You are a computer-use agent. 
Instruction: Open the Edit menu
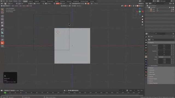coord(7,1)
